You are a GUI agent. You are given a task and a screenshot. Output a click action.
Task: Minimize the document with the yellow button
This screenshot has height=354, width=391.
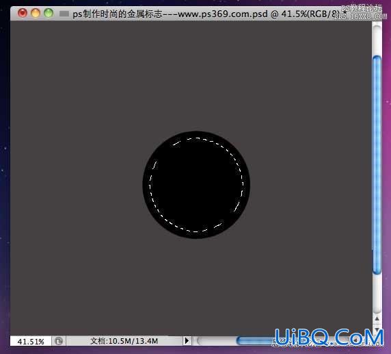[x=36, y=13]
